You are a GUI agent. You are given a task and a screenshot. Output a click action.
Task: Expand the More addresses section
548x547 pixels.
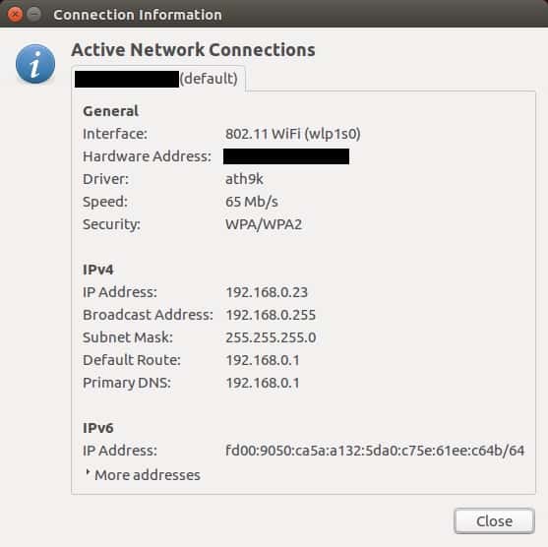[143, 474]
